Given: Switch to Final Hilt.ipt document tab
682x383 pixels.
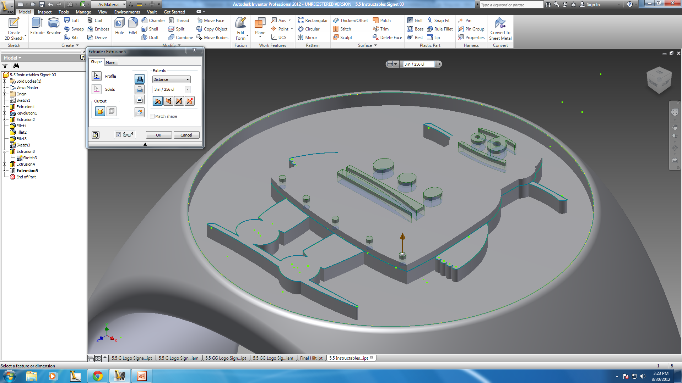Looking at the screenshot, I should [x=311, y=358].
